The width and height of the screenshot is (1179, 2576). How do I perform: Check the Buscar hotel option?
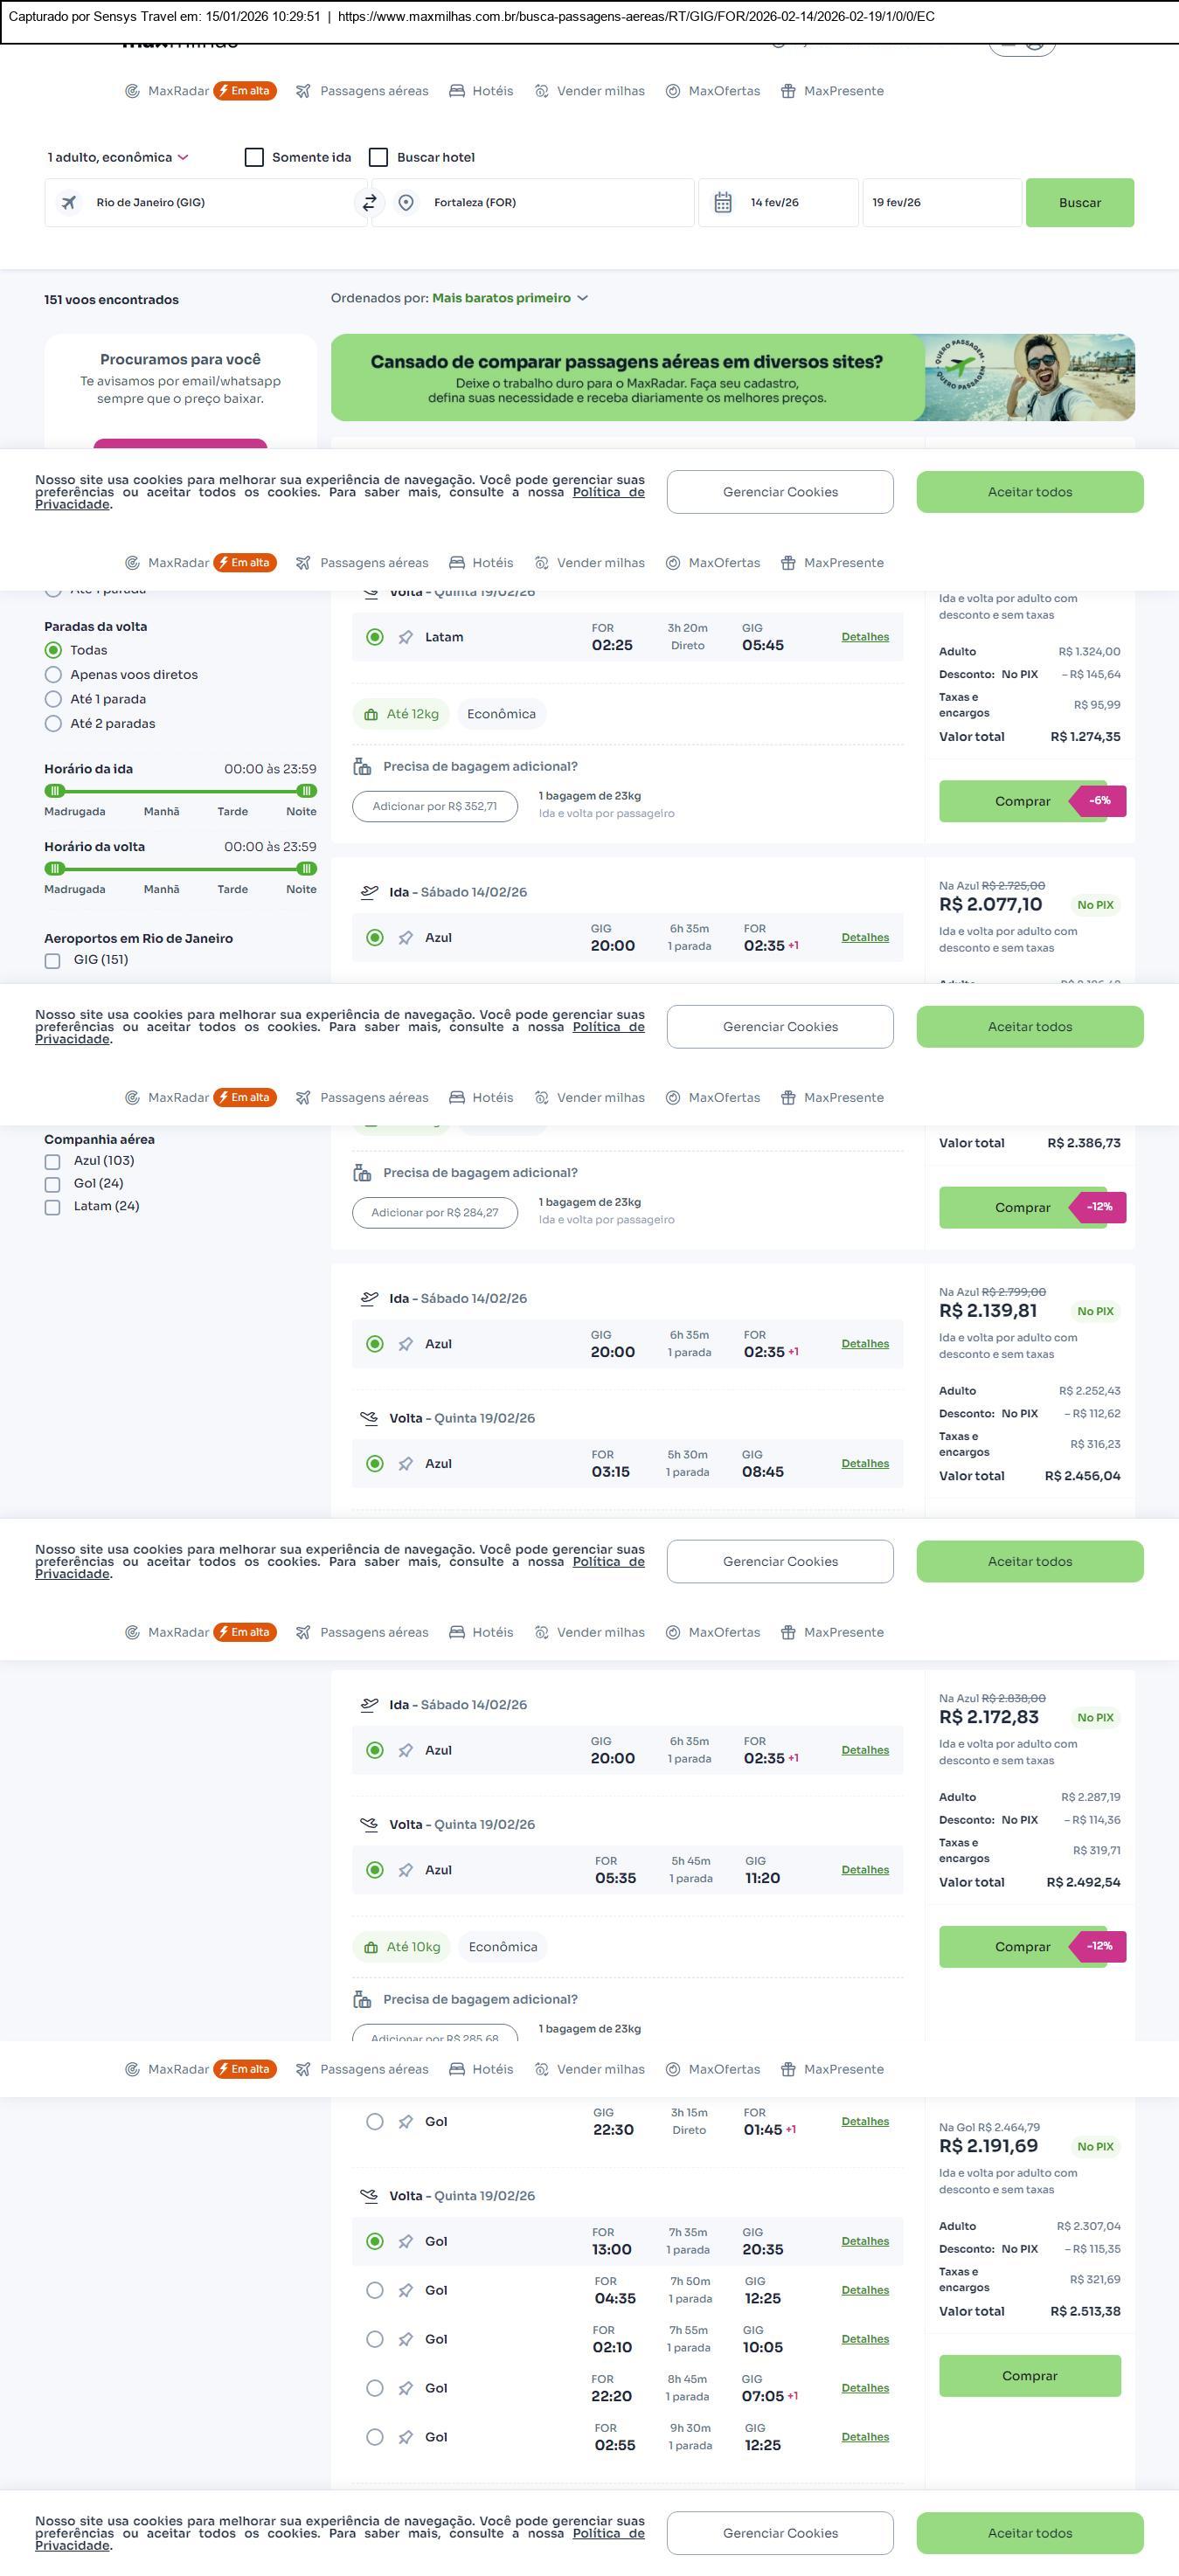tap(379, 158)
